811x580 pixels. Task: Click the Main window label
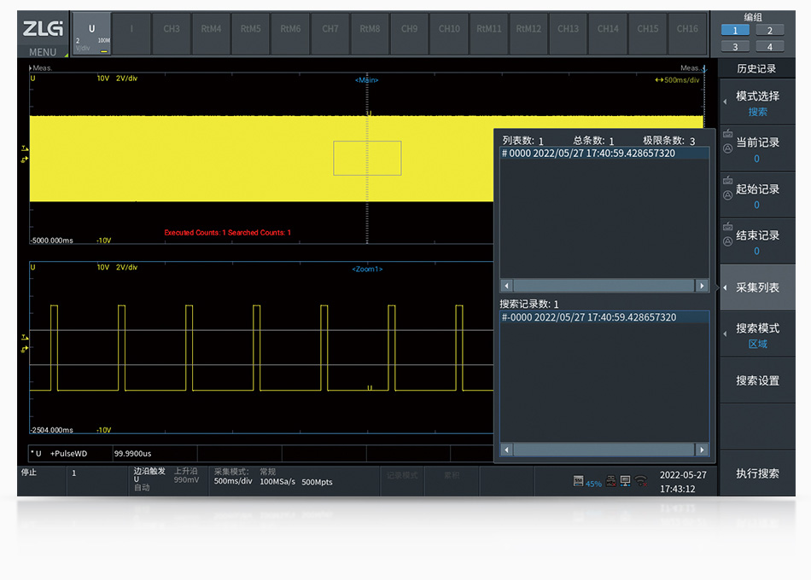pyautogui.click(x=367, y=80)
